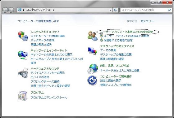This screenshot has height=118, width=174.
Task: Open the システムとセキュリティ shield icon
Action: pos(23,36)
